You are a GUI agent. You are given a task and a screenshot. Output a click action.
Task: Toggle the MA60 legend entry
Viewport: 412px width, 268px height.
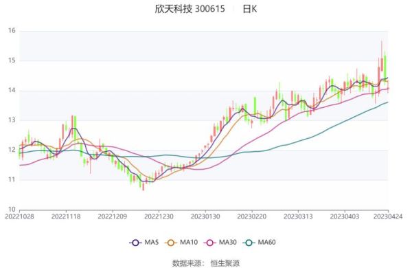tap(259, 242)
